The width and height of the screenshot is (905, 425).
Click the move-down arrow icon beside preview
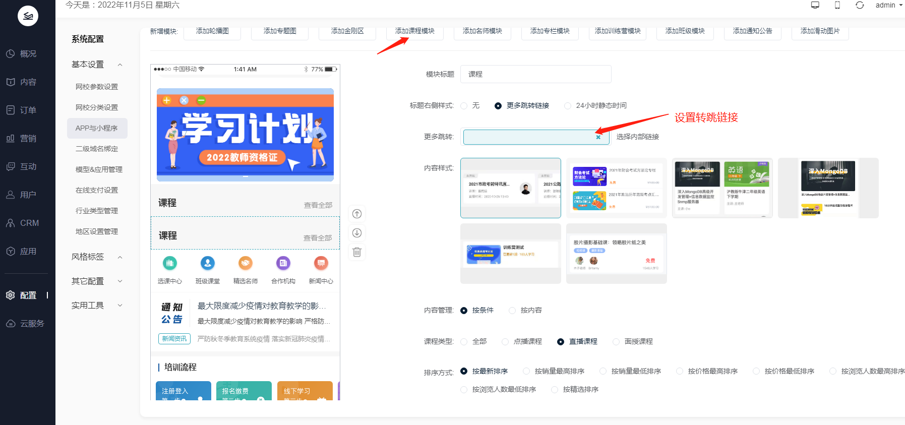pos(357,233)
